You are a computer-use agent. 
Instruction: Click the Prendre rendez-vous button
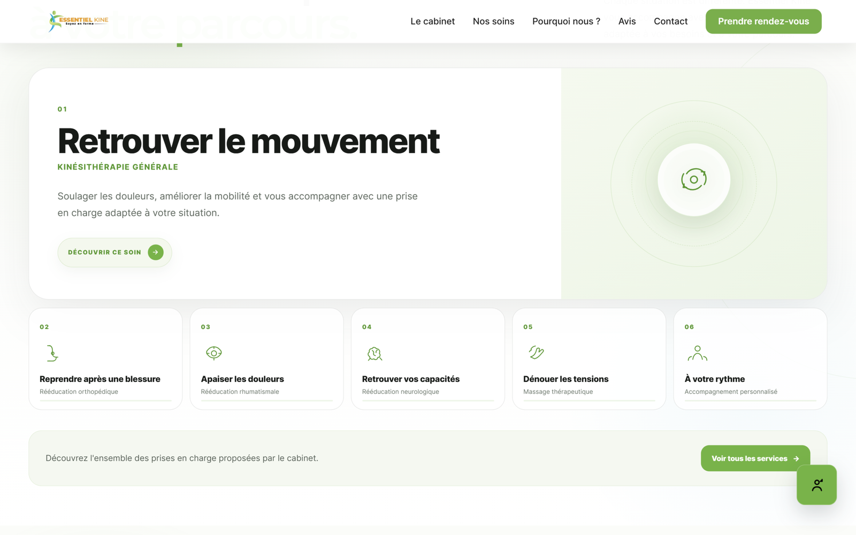click(x=763, y=21)
